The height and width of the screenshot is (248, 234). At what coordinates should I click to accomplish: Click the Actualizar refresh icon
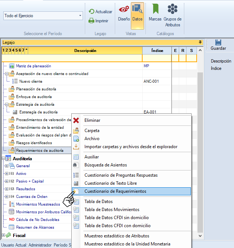point(91,12)
